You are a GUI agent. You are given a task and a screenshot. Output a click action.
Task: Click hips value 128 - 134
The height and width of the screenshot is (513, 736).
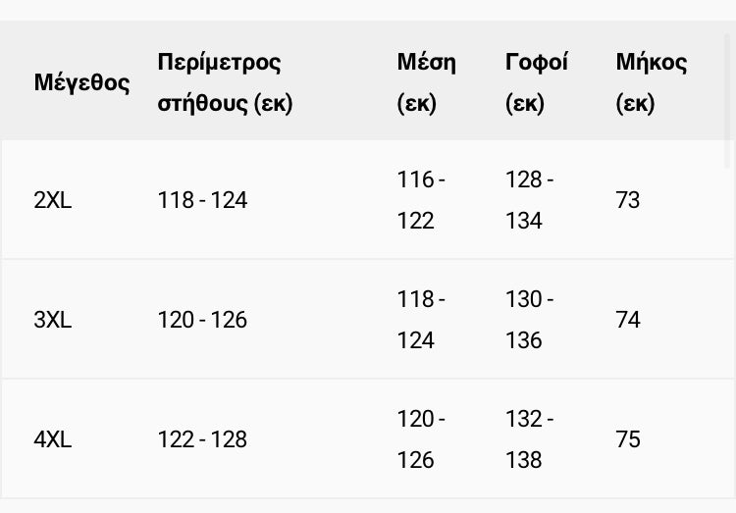(x=530, y=200)
